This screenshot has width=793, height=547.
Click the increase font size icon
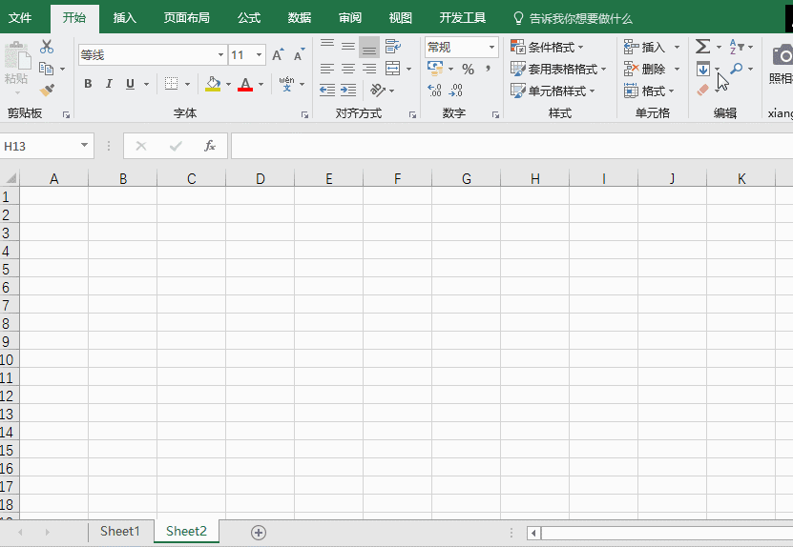click(278, 55)
